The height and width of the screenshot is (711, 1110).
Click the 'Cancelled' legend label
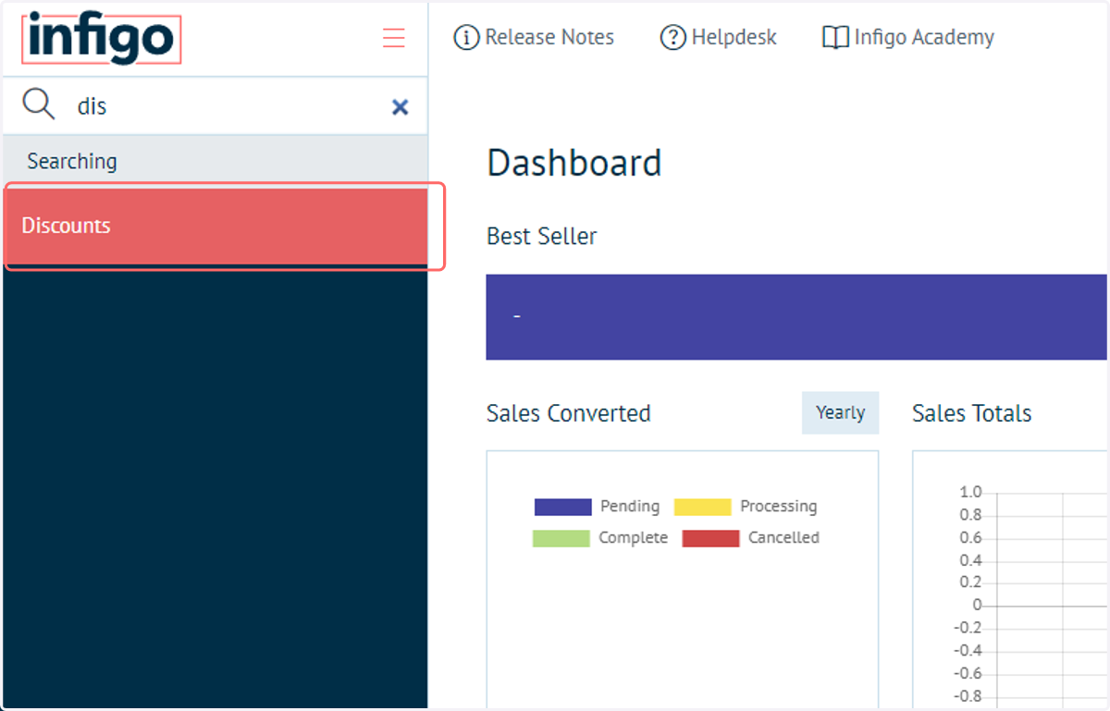[x=783, y=537]
